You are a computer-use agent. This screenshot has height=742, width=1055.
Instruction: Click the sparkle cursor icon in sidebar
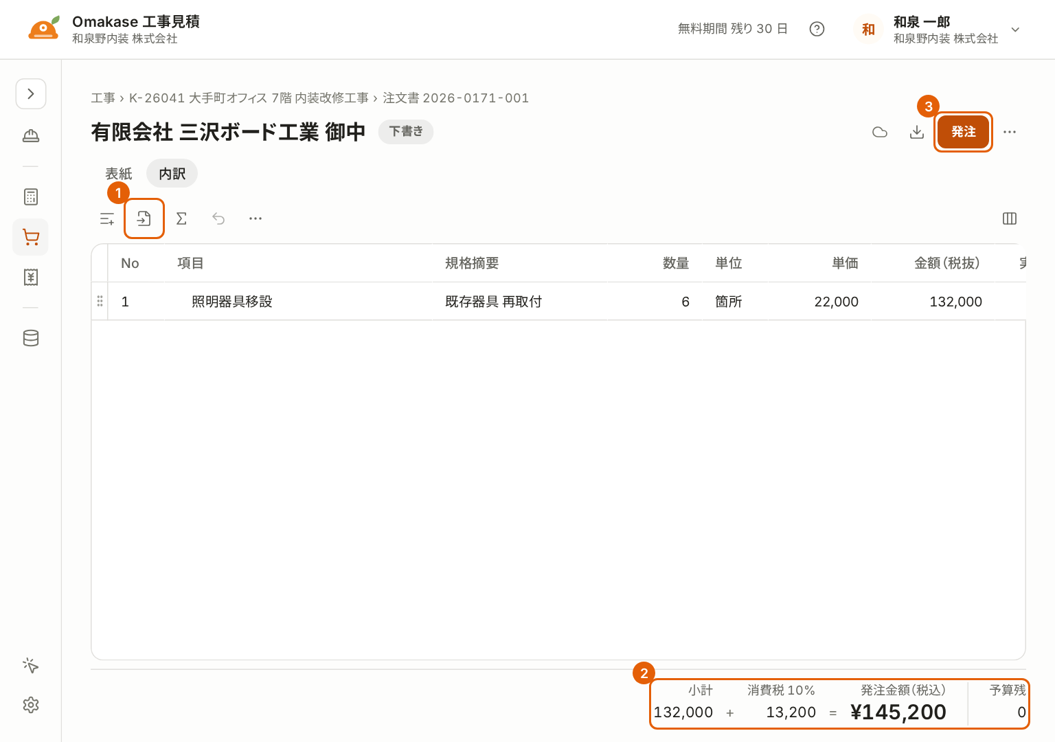(31, 665)
